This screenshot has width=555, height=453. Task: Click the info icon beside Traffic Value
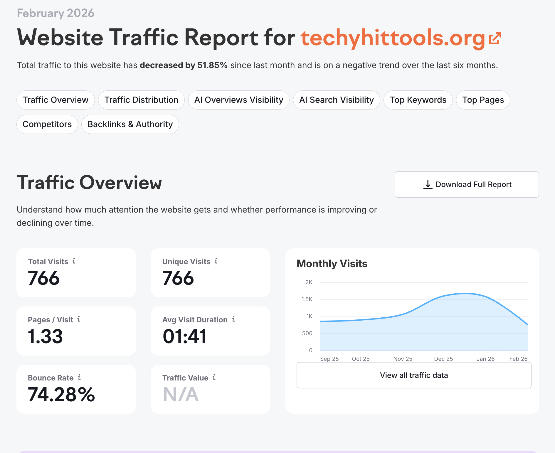coord(214,378)
